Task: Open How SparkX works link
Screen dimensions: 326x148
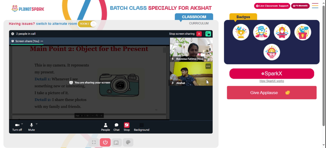Action: 272,81
